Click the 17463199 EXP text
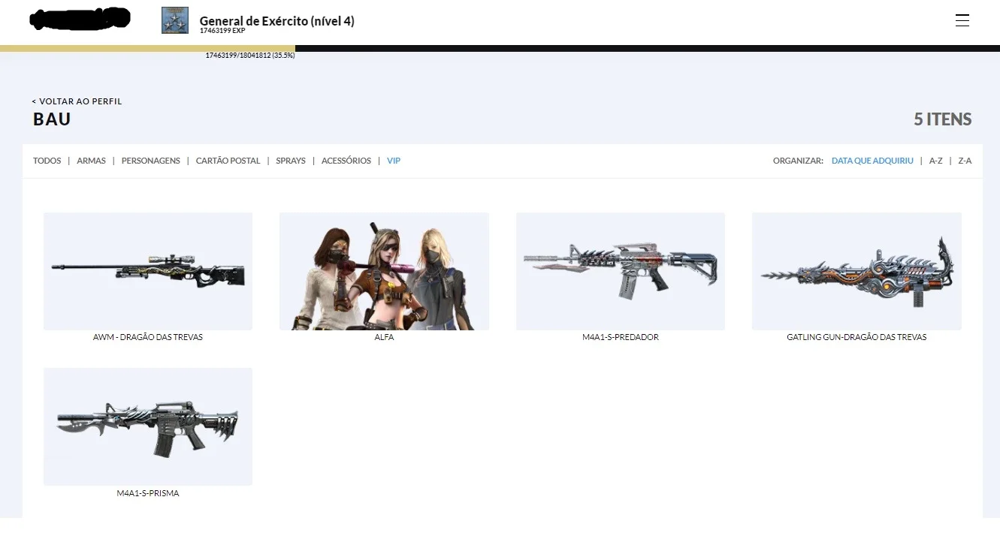The image size is (1000, 542). pos(222,31)
